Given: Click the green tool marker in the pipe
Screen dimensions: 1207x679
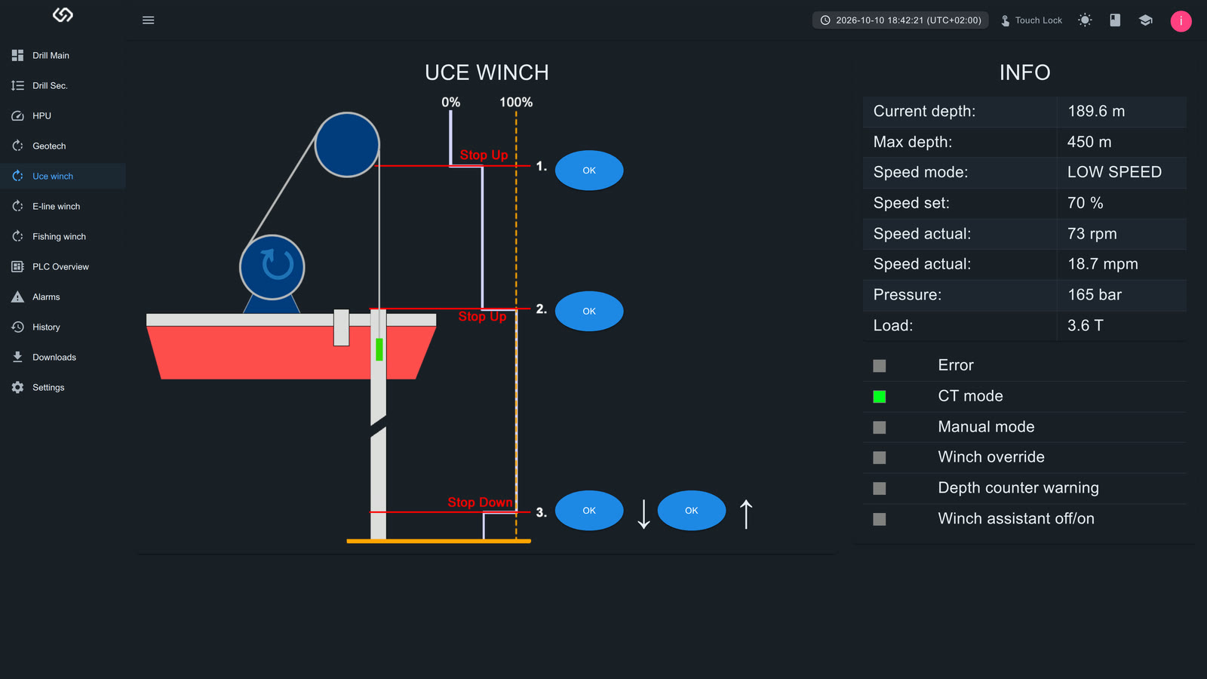Looking at the screenshot, I should pyautogui.click(x=379, y=349).
